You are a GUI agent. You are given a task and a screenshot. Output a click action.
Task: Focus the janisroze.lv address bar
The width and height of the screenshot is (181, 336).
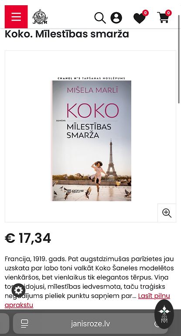pos(90,324)
